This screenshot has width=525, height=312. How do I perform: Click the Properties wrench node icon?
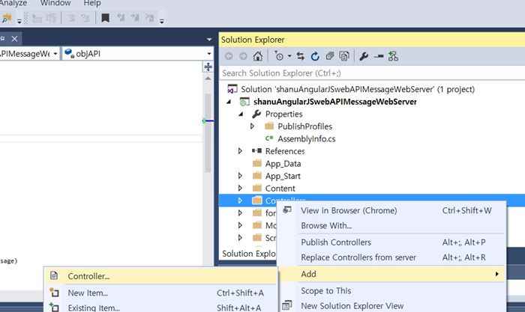[x=256, y=114]
